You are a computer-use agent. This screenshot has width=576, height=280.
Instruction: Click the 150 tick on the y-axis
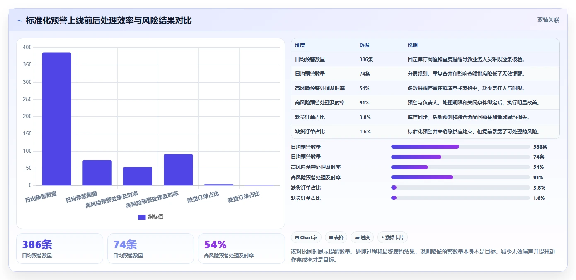click(x=27, y=134)
